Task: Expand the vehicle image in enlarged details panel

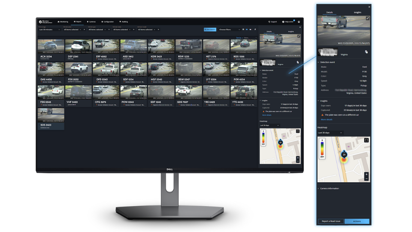Action: (367, 18)
